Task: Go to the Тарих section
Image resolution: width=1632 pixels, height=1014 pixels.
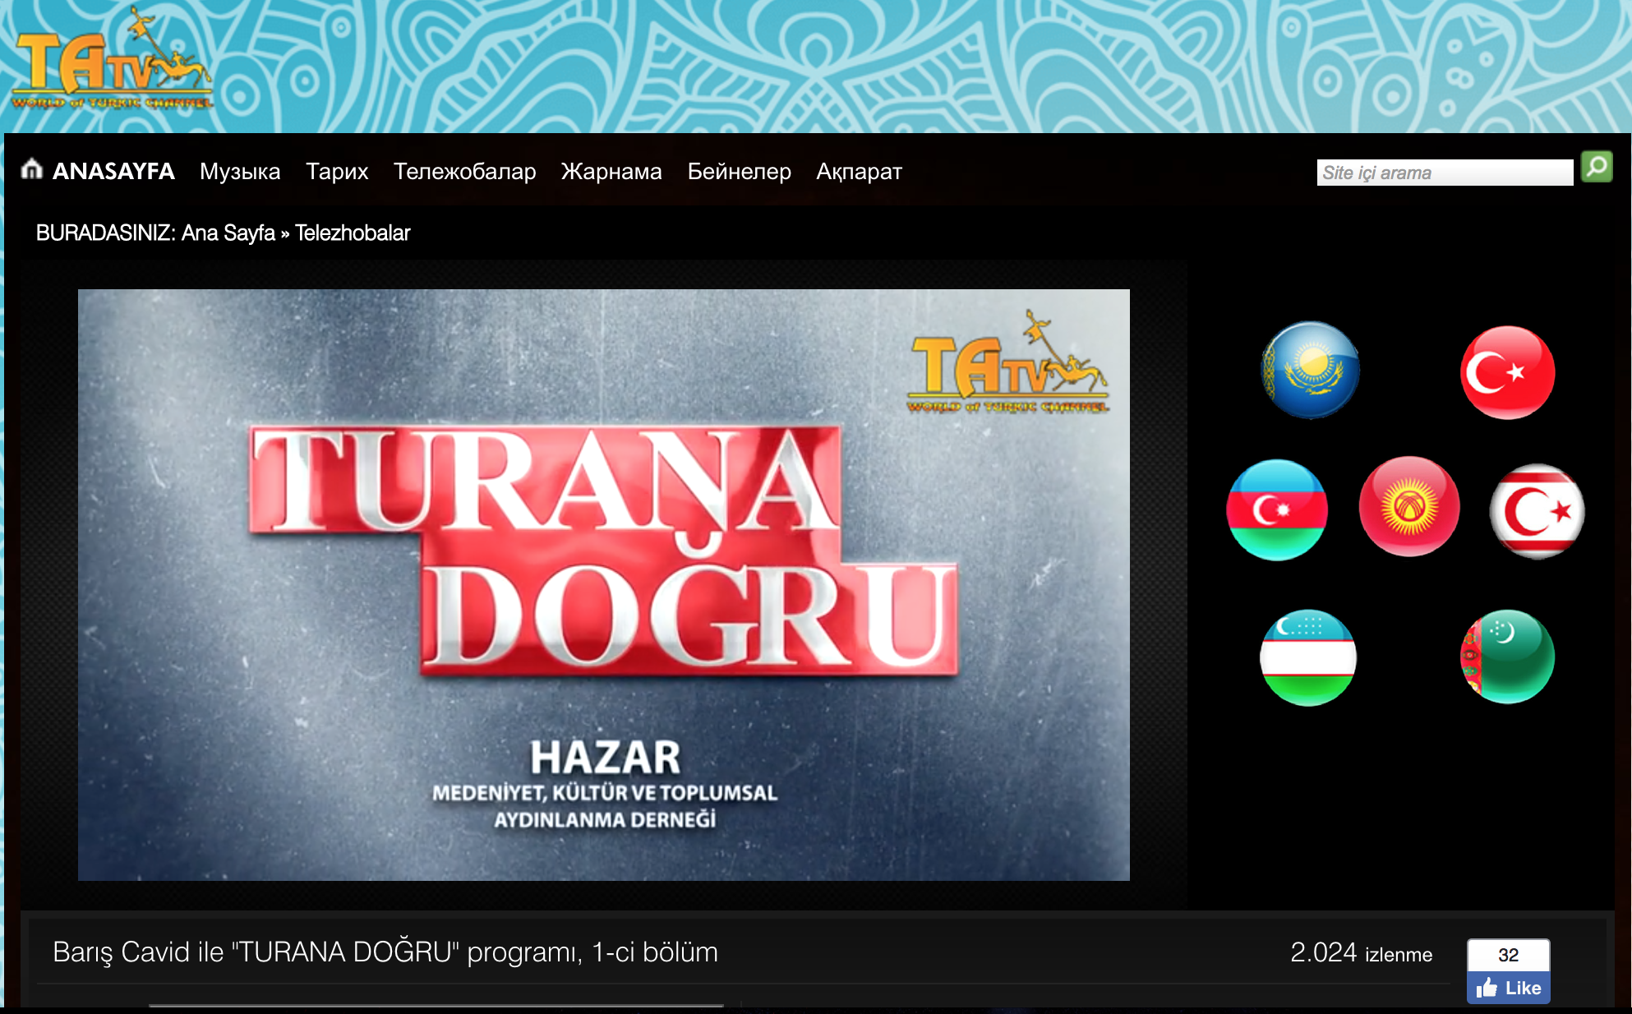Action: click(337, 171)
